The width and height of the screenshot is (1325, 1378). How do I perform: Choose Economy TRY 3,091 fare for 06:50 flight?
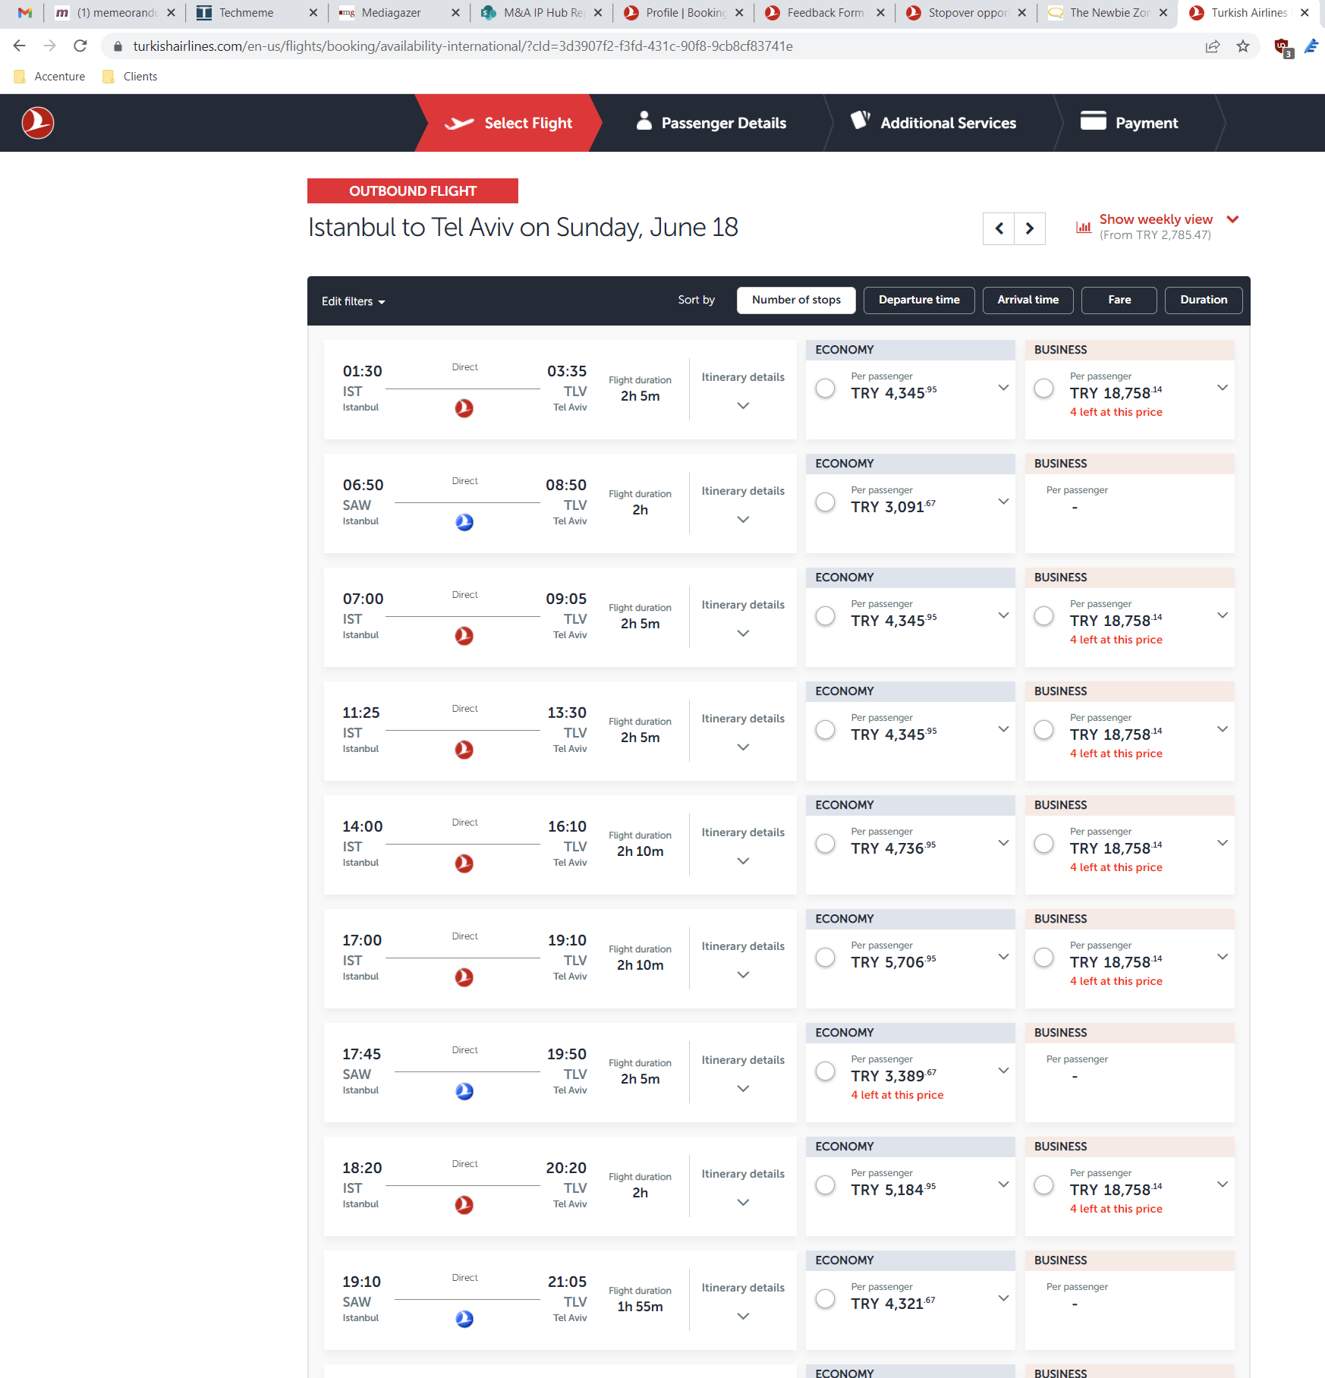click(825, 502)
